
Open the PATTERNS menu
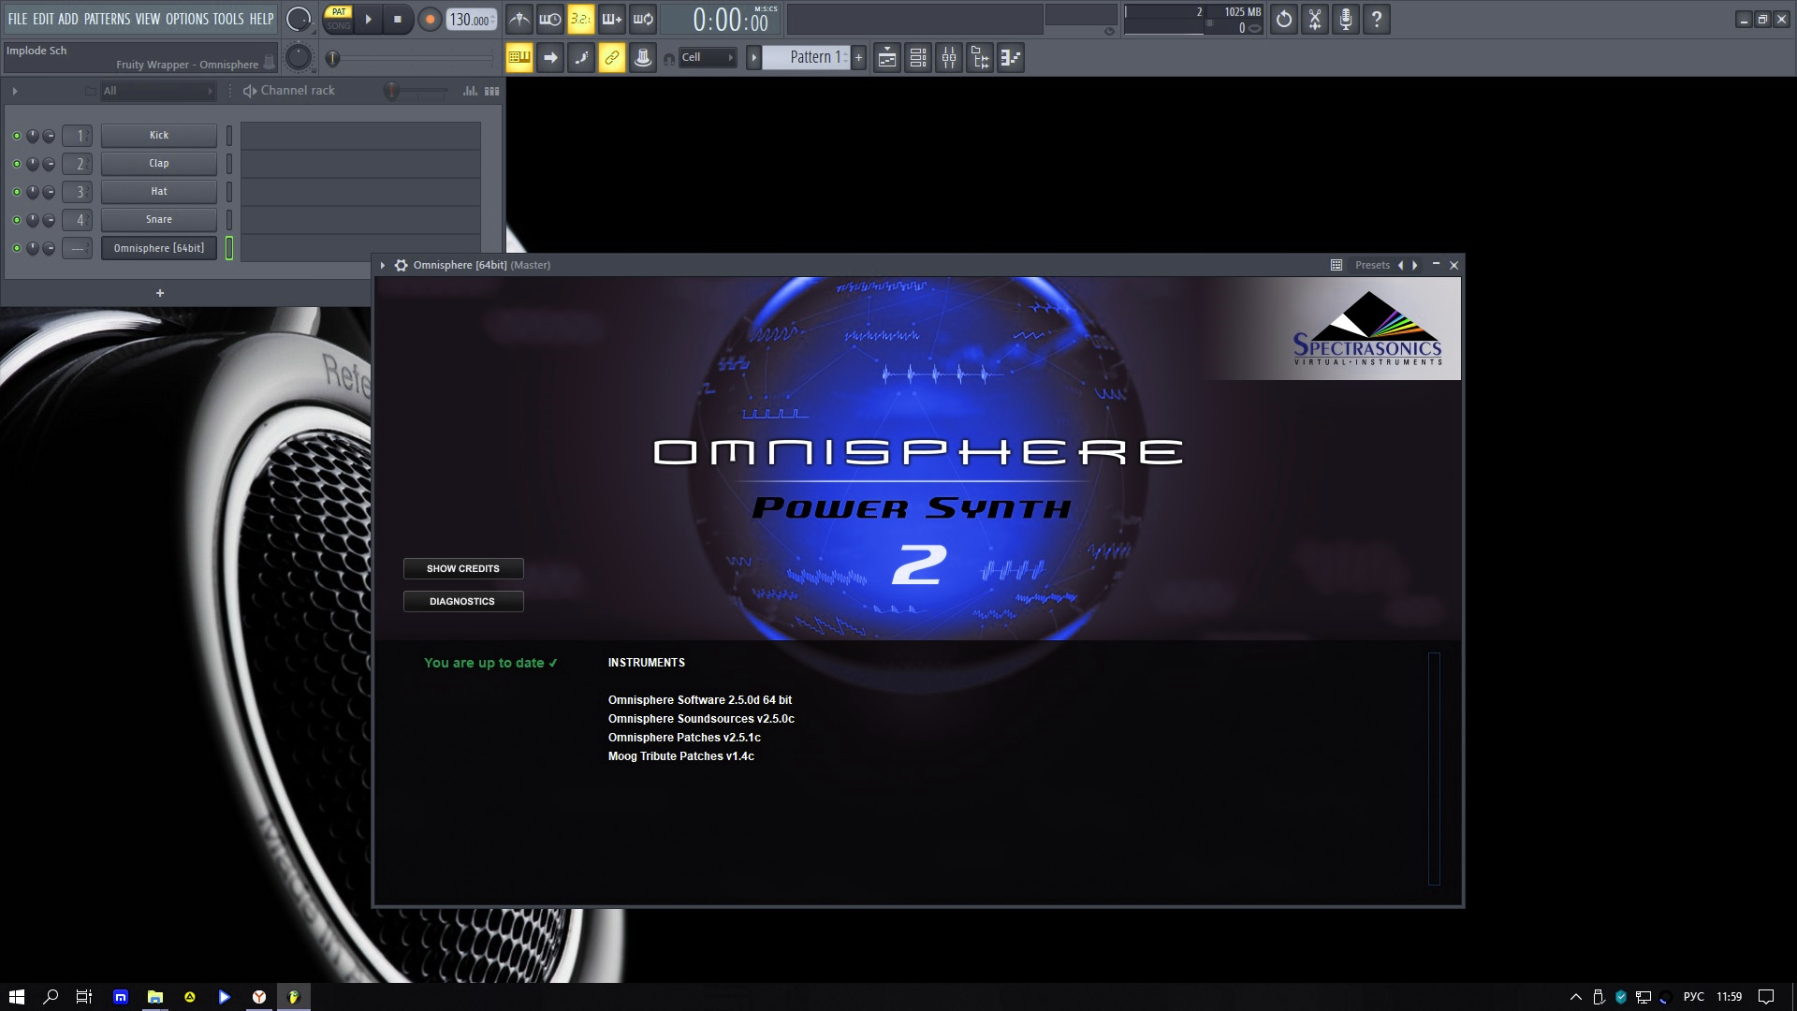point(107,19)
